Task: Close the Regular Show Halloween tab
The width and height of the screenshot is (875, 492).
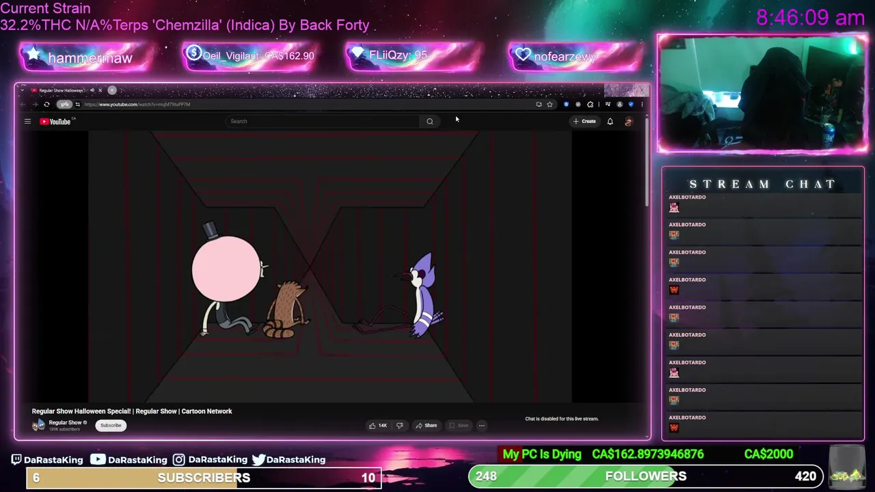Action: (100, 90)
